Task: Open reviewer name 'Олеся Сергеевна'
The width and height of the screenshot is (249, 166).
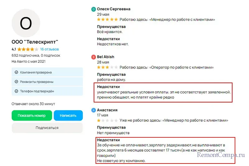Action: 114,9
